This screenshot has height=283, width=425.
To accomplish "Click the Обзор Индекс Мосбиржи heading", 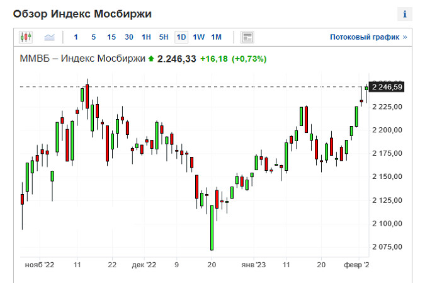I will coord(82,14).
